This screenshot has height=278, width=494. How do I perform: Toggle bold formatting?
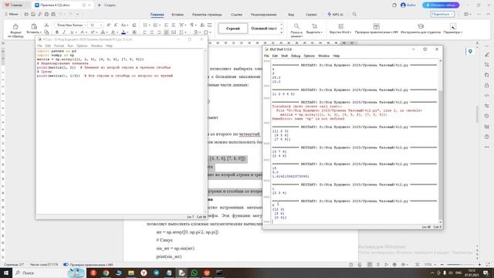(57, 32)
